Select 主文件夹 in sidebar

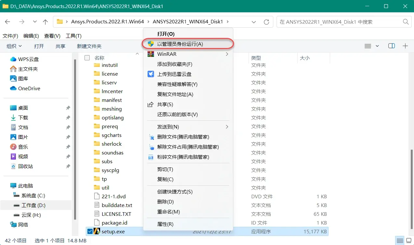24,69
